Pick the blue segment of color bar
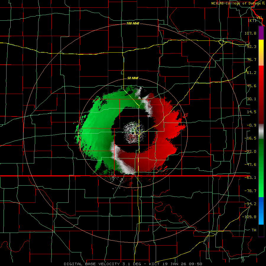266x266 pixels. click(x=261, y=211)
